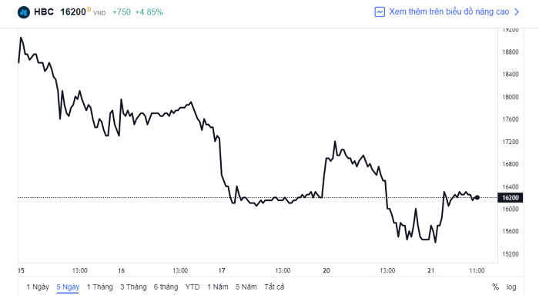Open the advanced chart icon
The width and height of the screenshot is (539, 295).
[x=380, y=12]
